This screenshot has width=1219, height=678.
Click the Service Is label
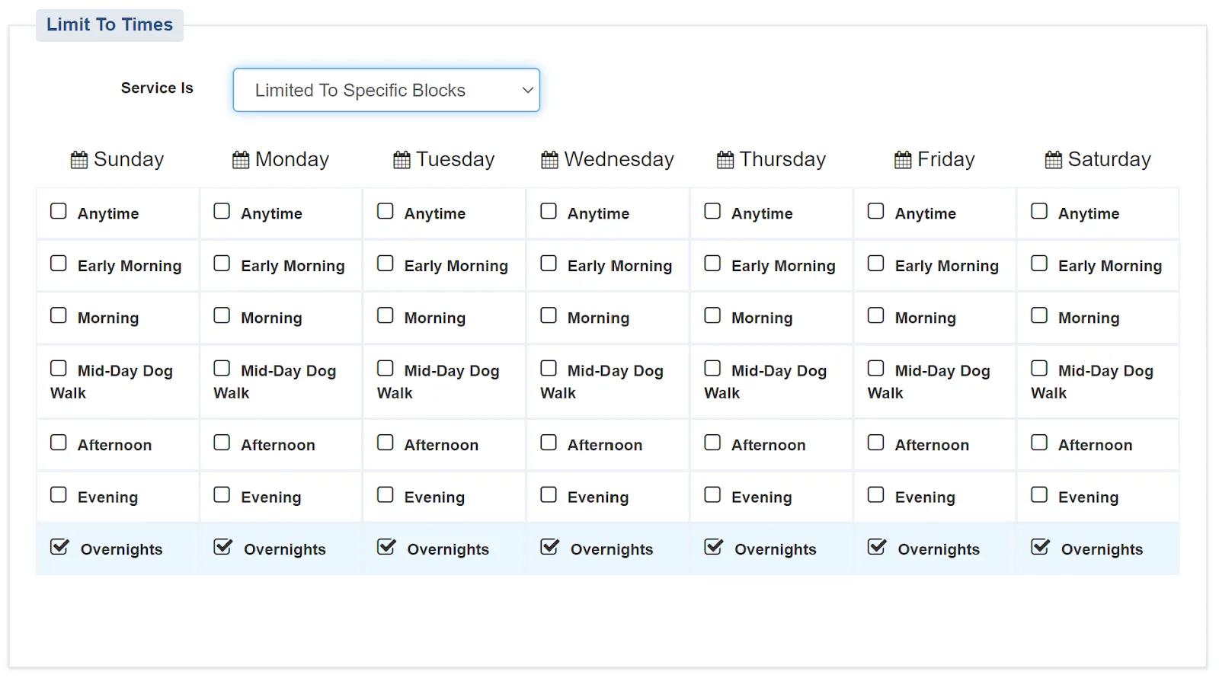[157, 88]
